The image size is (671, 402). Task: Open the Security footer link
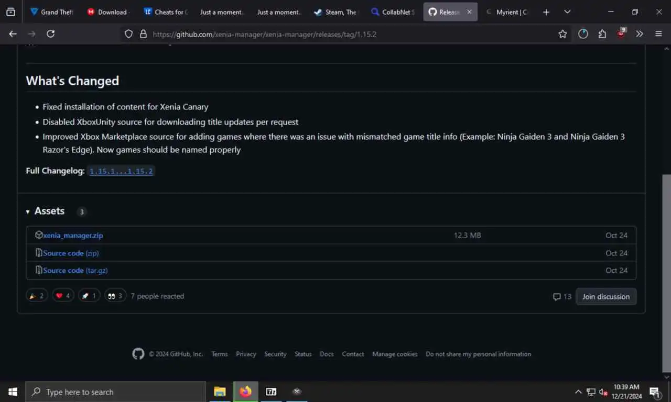275,354
